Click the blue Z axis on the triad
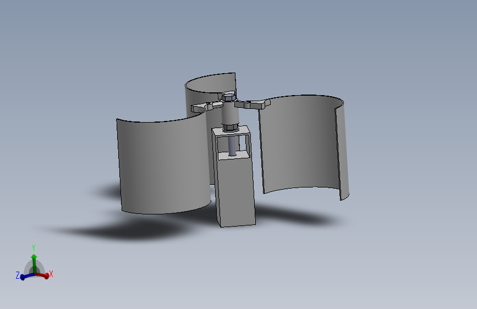This screenshot has width=477, height=309. pos(27,277)
